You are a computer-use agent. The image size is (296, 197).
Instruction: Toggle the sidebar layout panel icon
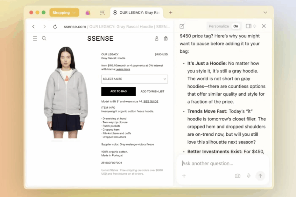[x=249, y=26]
